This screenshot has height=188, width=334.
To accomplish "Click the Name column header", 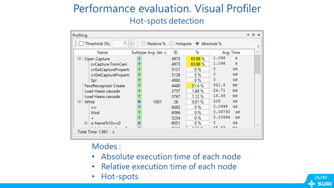I will (102, 52).
